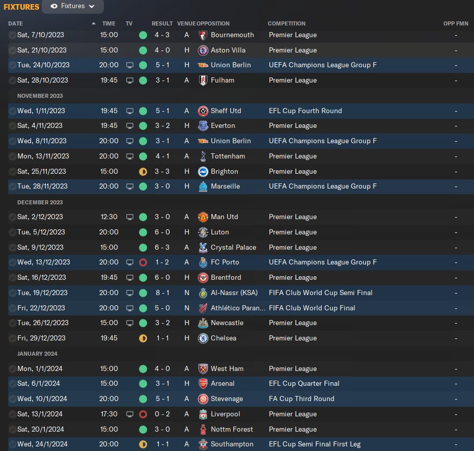Open the 6 - 3 result against Crystal Palace

pyautogui.click(x=162, y=248)
